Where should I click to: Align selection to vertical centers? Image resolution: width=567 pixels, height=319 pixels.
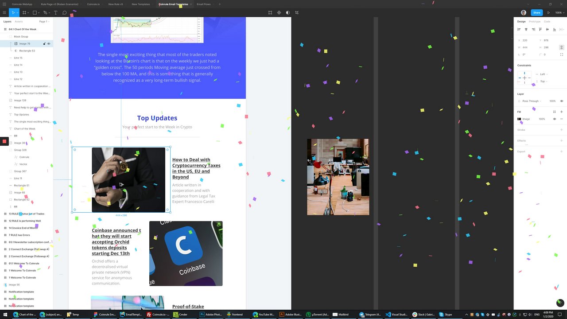548,29
